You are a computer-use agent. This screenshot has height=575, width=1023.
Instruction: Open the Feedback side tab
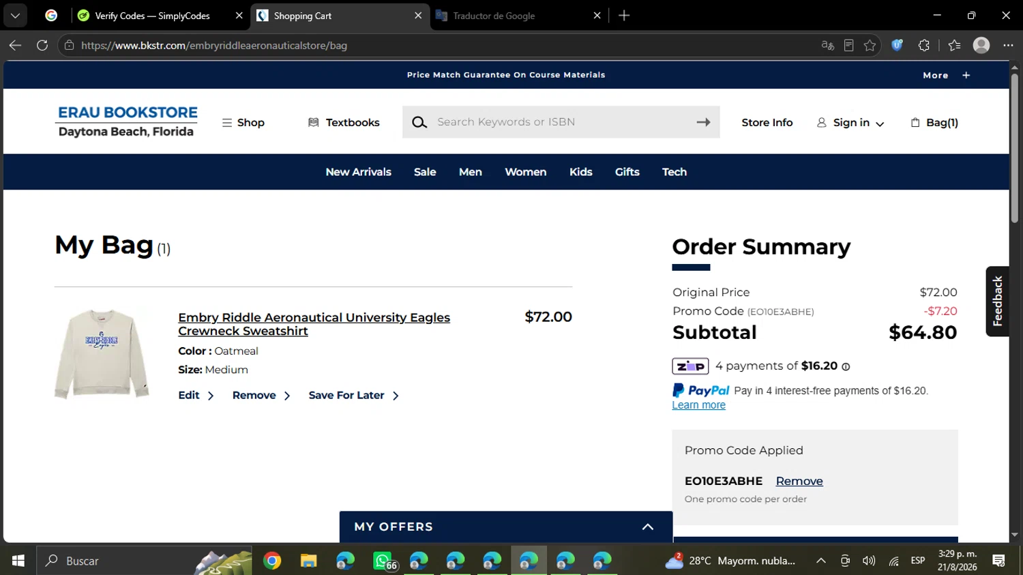tap(997, 301)
